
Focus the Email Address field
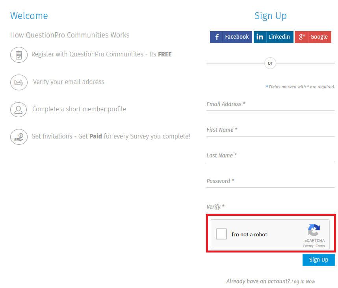click(270, 105)
